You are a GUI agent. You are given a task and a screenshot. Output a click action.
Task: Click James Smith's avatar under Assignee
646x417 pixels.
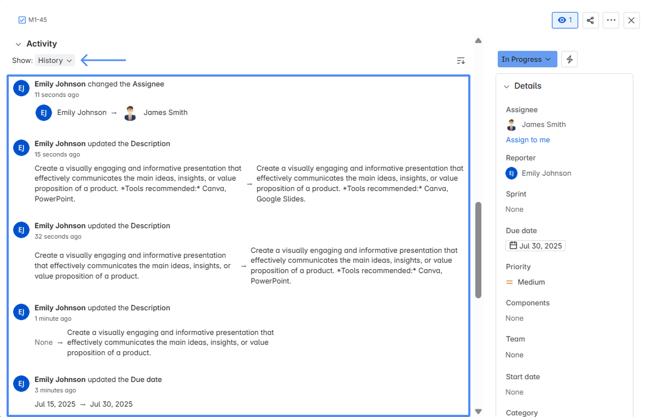click(x=511, y=124)
